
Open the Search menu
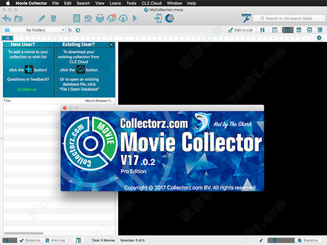tap(83, 3)
